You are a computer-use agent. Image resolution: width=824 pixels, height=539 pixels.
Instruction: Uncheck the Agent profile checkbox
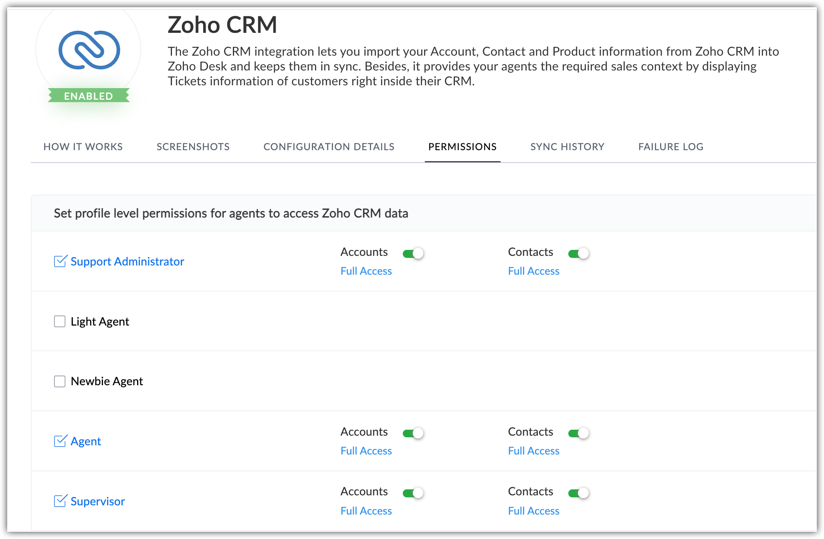60,441
